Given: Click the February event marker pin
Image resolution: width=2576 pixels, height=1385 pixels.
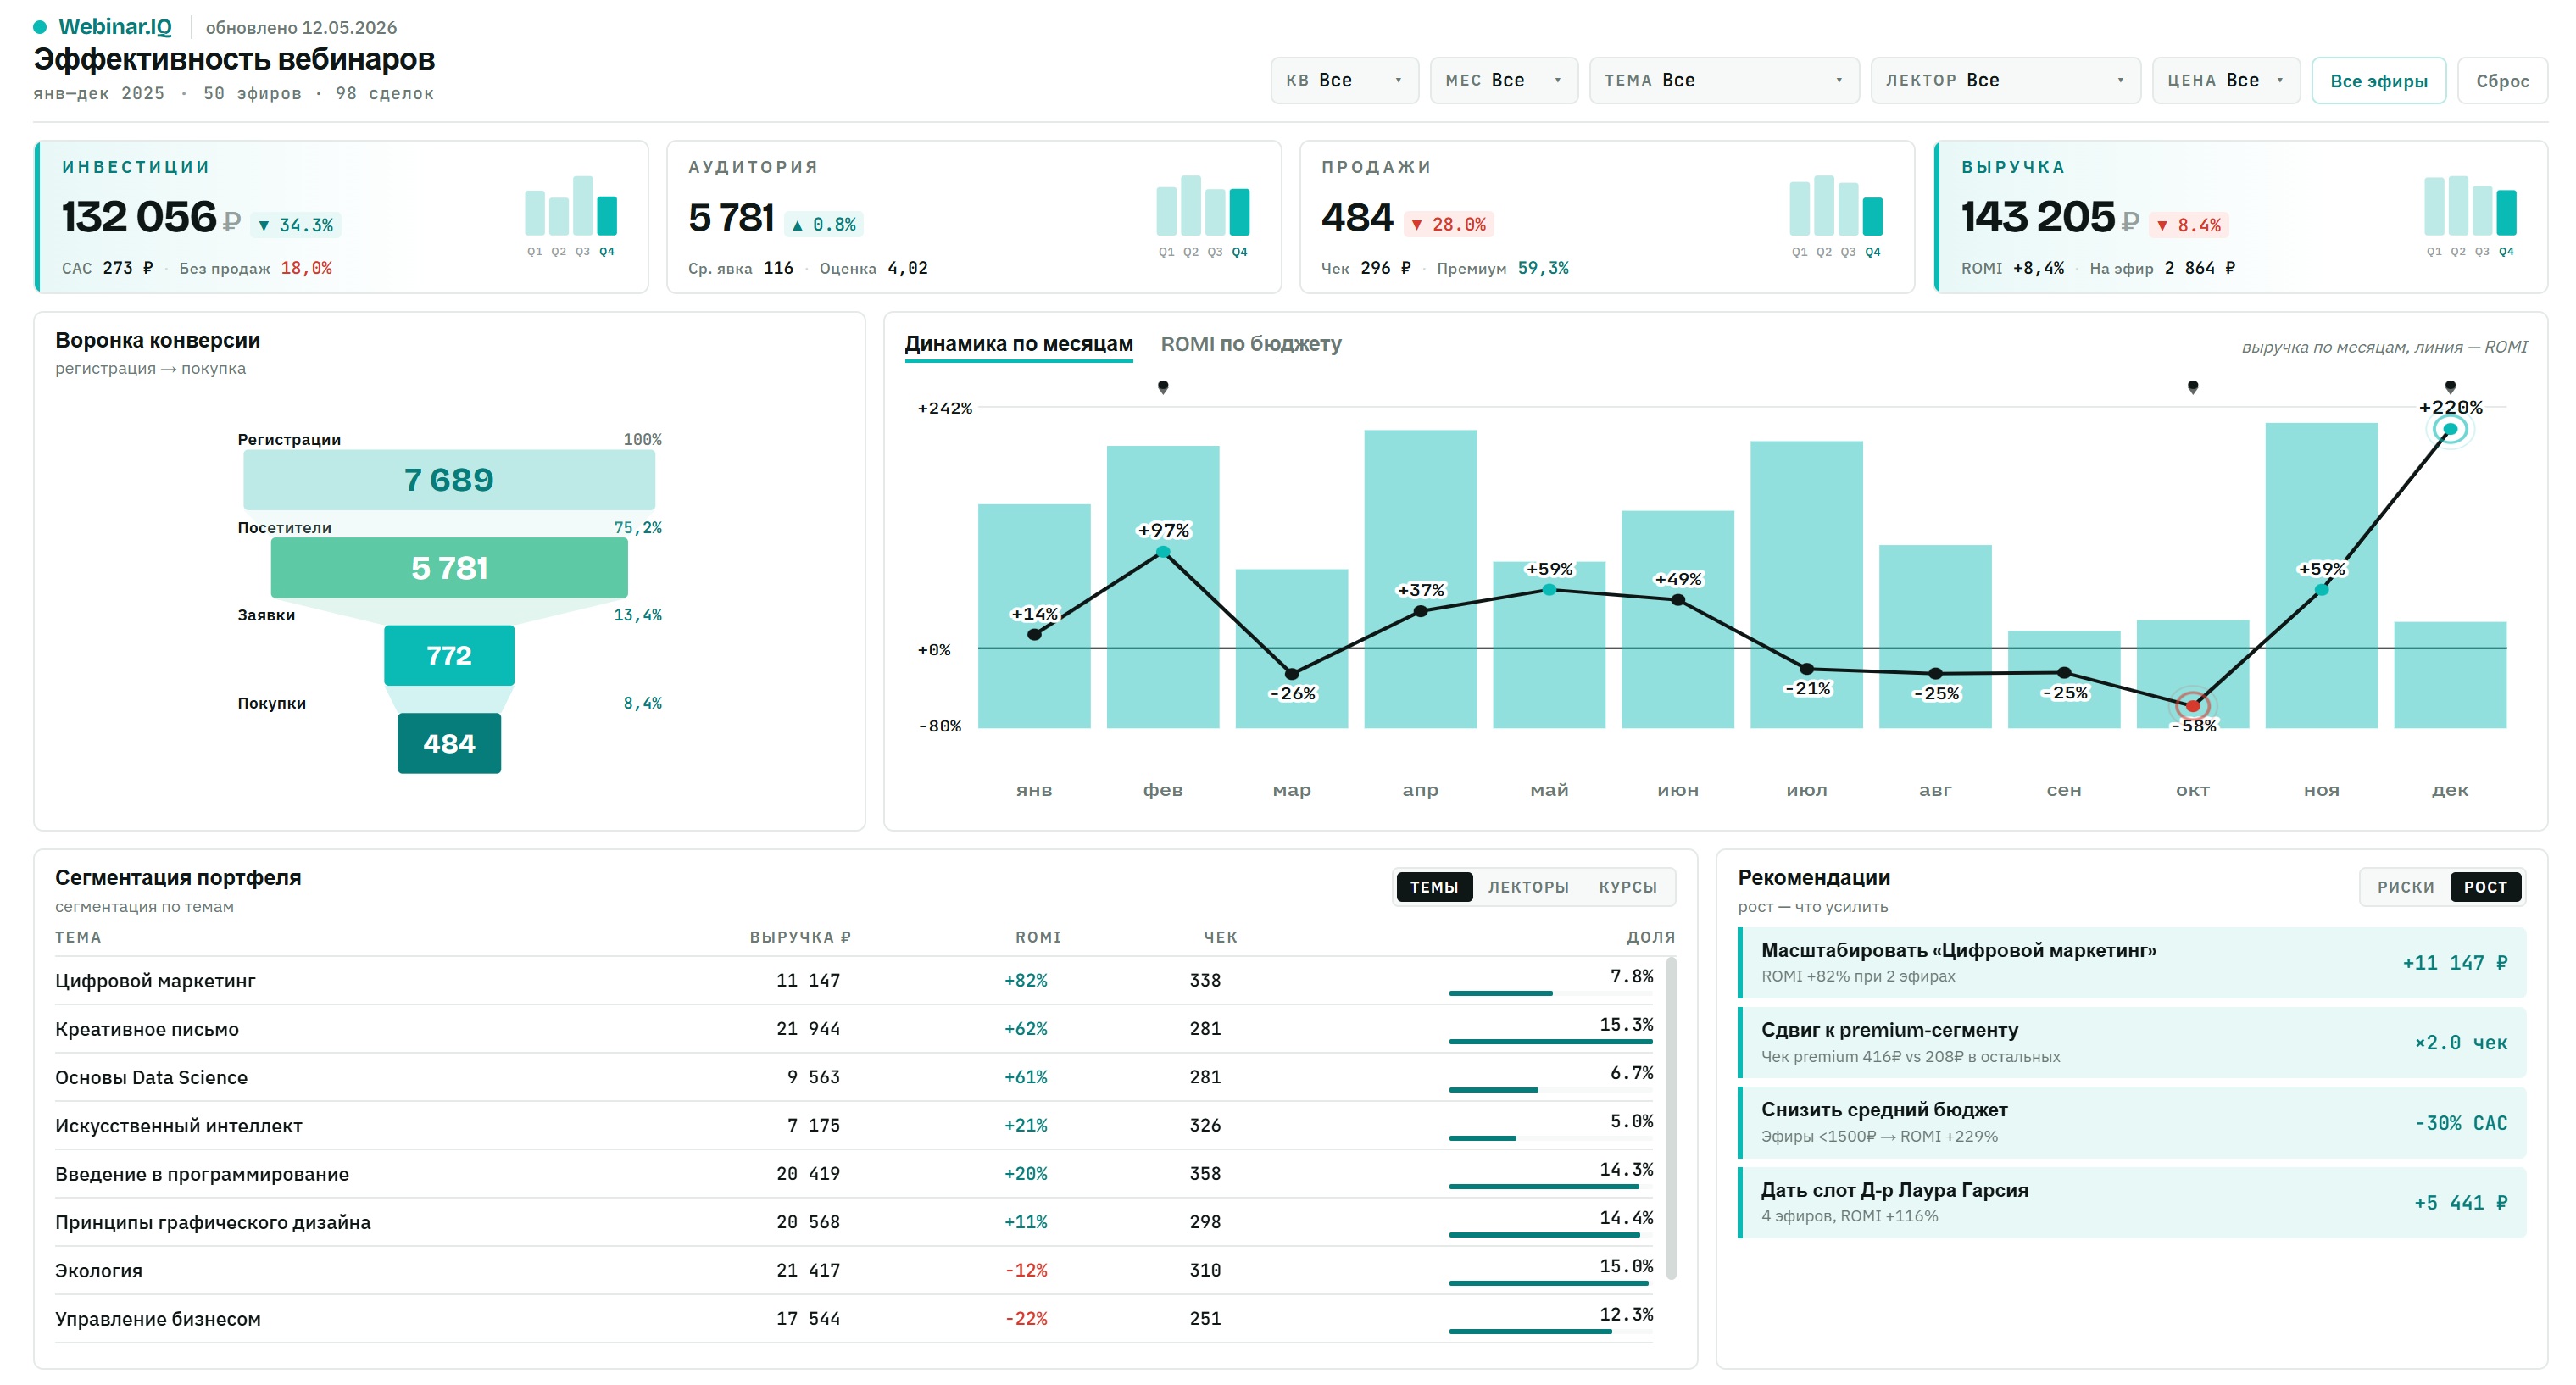Looking at the screenshot, I should pyautogui.click(x=1162, y=387).
